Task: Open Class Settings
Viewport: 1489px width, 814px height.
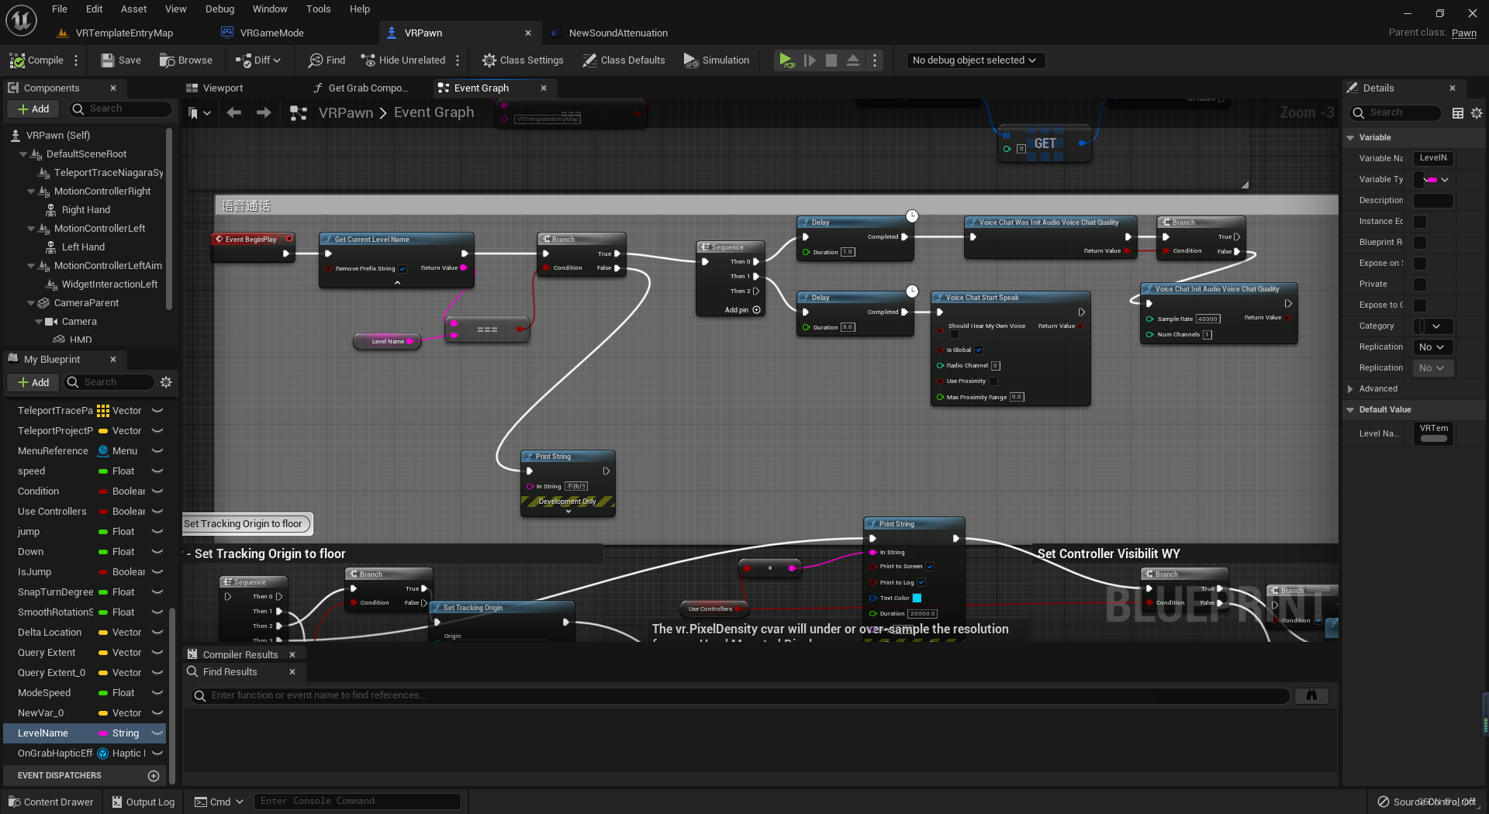Action: click(x=523, y=60)
